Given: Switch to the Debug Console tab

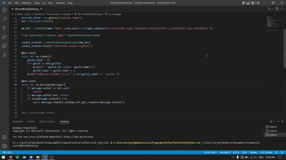Looking at the screenshot, I should (47, 122).
